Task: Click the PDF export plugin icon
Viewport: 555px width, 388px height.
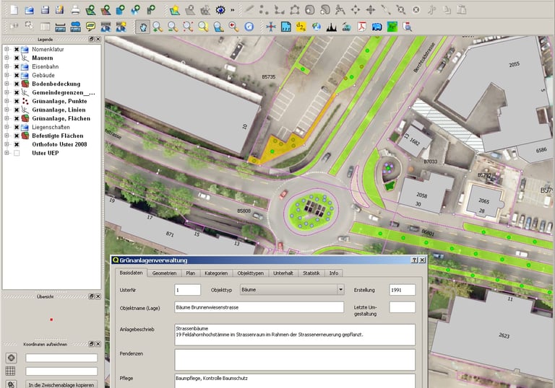Action: 361,27
